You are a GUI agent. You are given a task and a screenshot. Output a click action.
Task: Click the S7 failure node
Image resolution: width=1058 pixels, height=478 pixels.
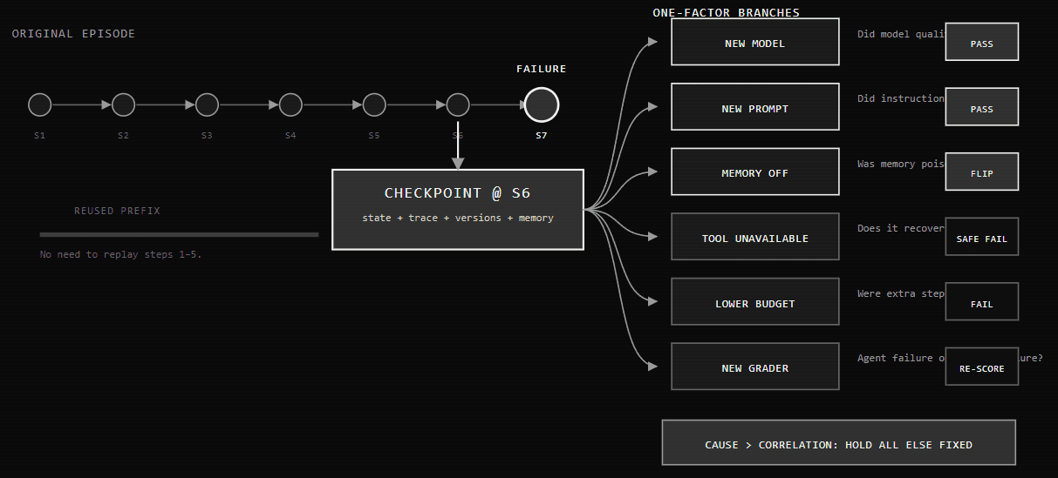tap(542, 104)
